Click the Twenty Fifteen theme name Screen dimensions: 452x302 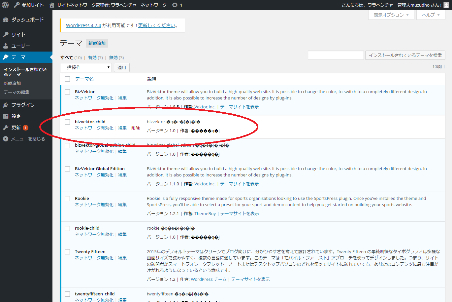tap(90, 252)
